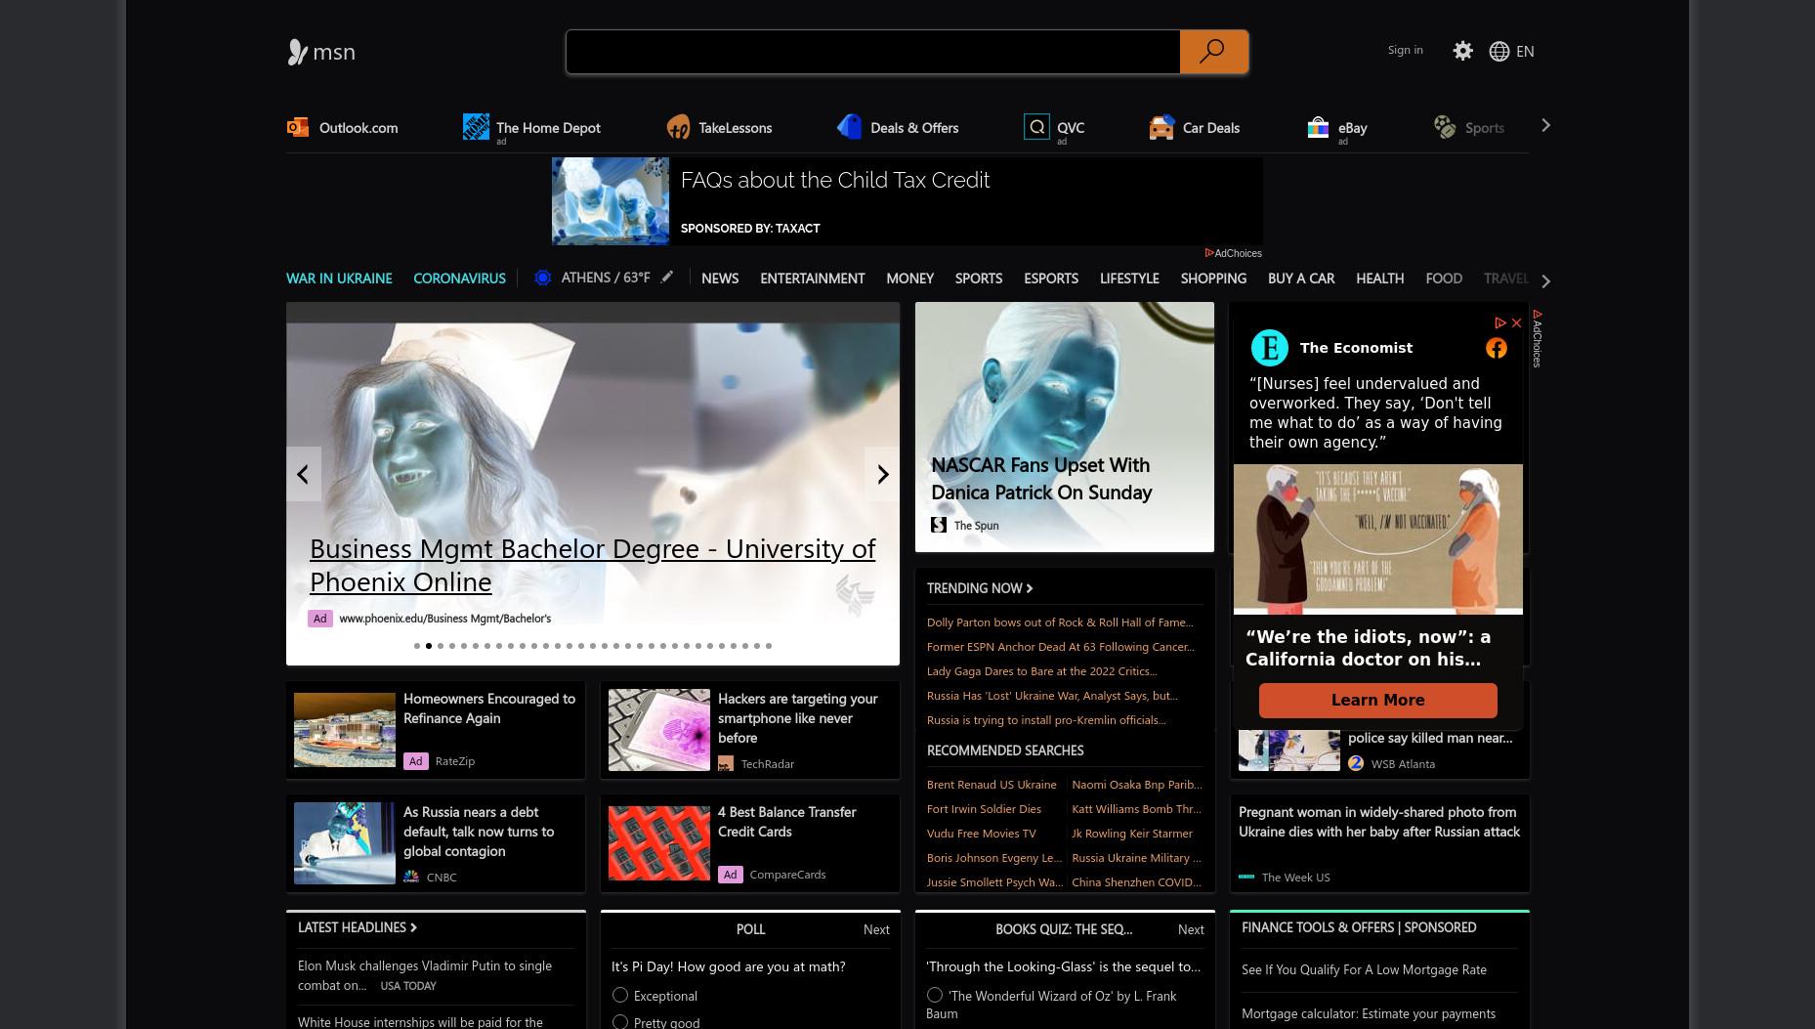
Task: Open the Hackers targeting smartphone thumbnail
Action: pyautogui.click(x=659, y=730)
